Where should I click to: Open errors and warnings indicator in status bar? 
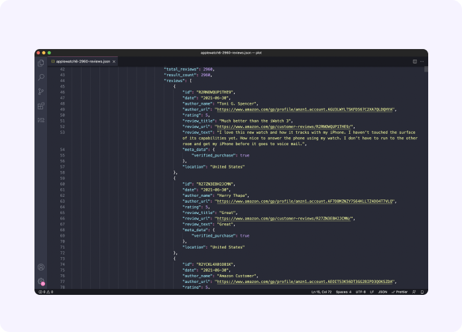click(46, 292)
